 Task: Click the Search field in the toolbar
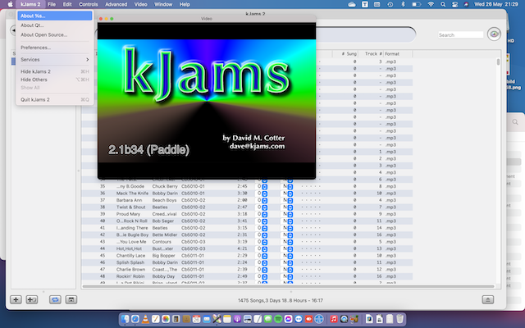click(x=459, y=34)
